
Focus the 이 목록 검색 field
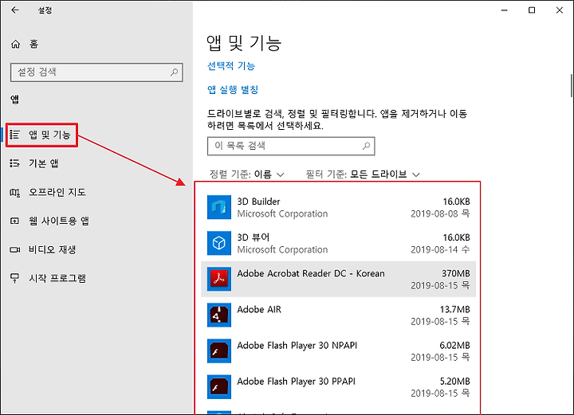click(291, 146)
